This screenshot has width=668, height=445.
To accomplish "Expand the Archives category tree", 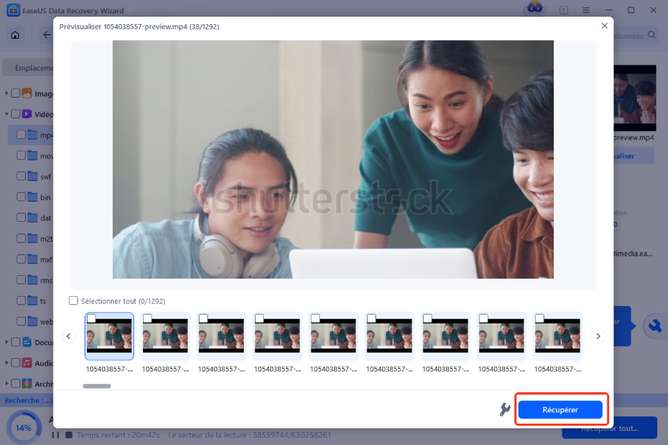I will 7,384.
